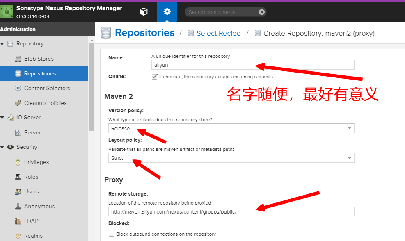
Task: Enable Block outbound connections checkbox
Action: [111, 234]
